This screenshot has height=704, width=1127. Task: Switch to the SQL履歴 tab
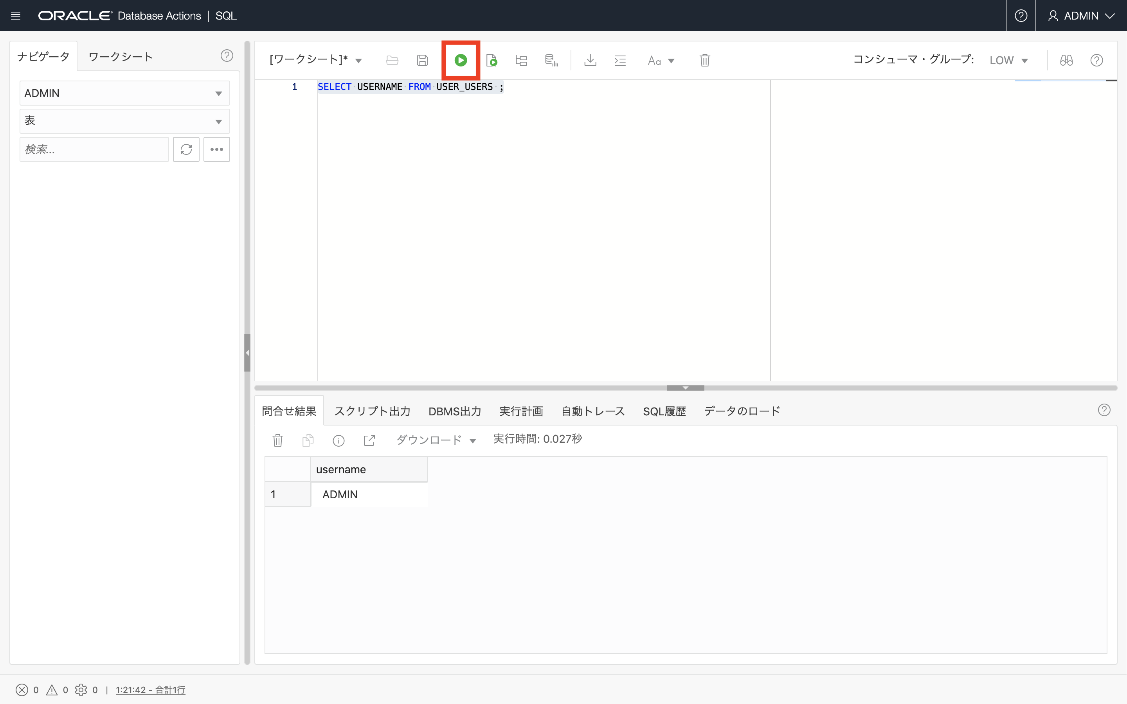point(664,411)
